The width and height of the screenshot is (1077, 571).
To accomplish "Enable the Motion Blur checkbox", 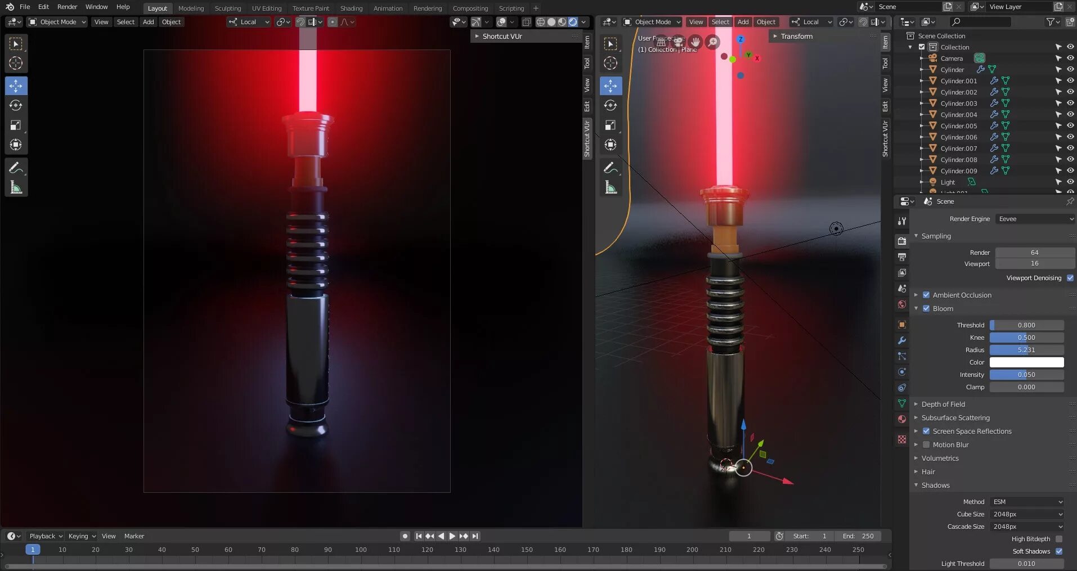I will point(926,444).
